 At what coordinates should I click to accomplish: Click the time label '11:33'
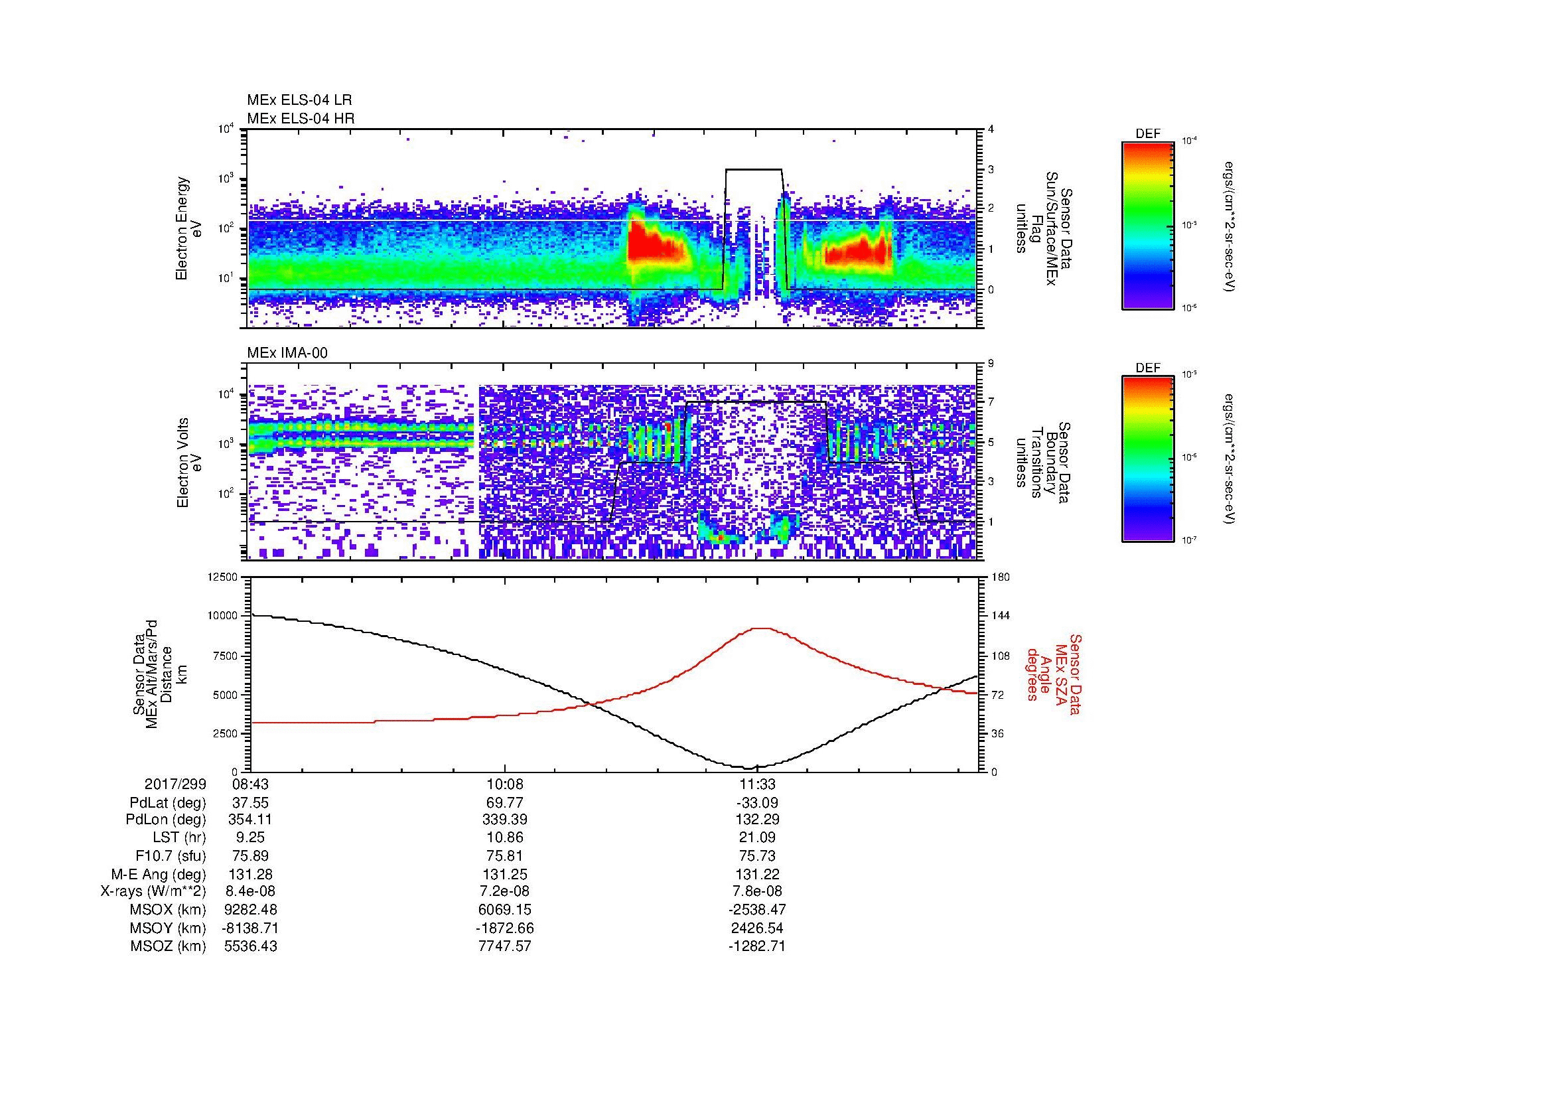click(x=757, y=784)
